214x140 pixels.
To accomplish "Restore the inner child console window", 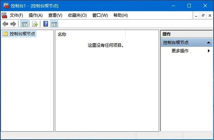I will coord(203,16).
